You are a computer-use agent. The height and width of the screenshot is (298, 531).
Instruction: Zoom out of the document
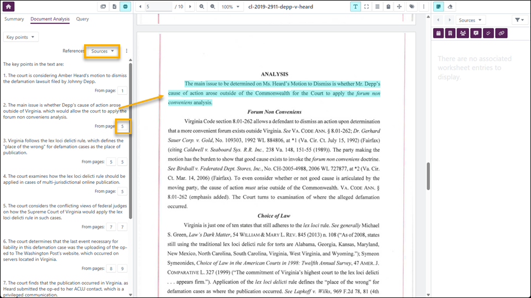coord(212,7)
